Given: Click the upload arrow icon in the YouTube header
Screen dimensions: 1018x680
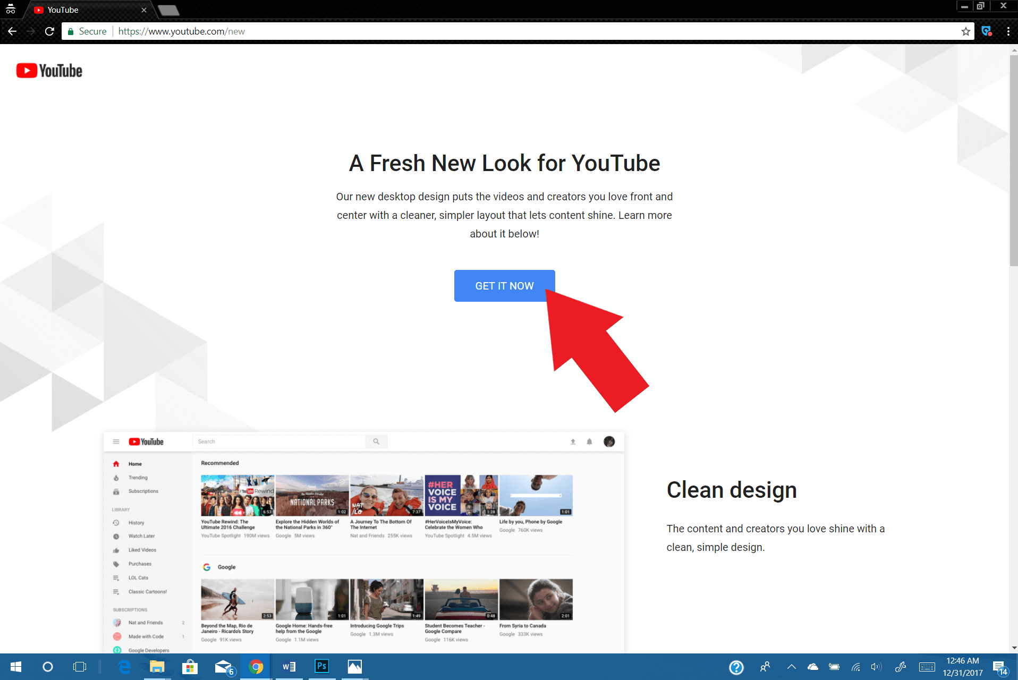Looking at the screenshot, I should (573, 441).
